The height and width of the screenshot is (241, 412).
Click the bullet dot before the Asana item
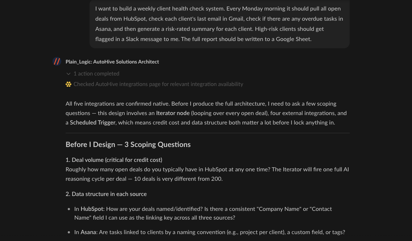(x=69, y=233)
